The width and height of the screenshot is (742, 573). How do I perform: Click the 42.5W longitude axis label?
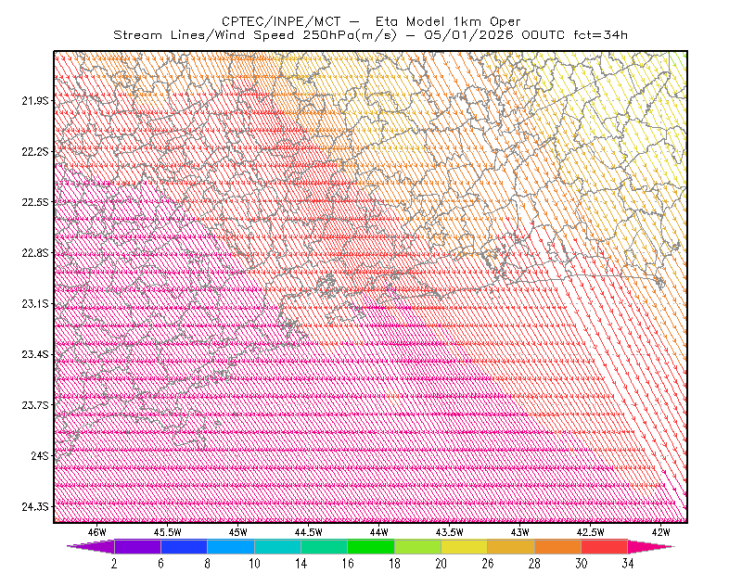click(591, 532)
